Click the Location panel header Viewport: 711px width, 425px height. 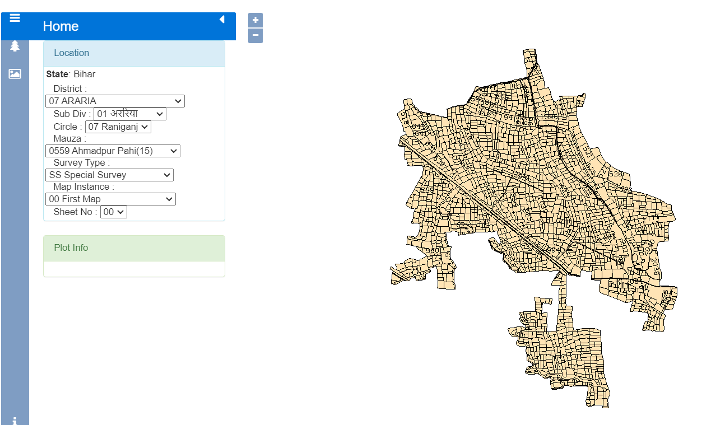point(134,53)
